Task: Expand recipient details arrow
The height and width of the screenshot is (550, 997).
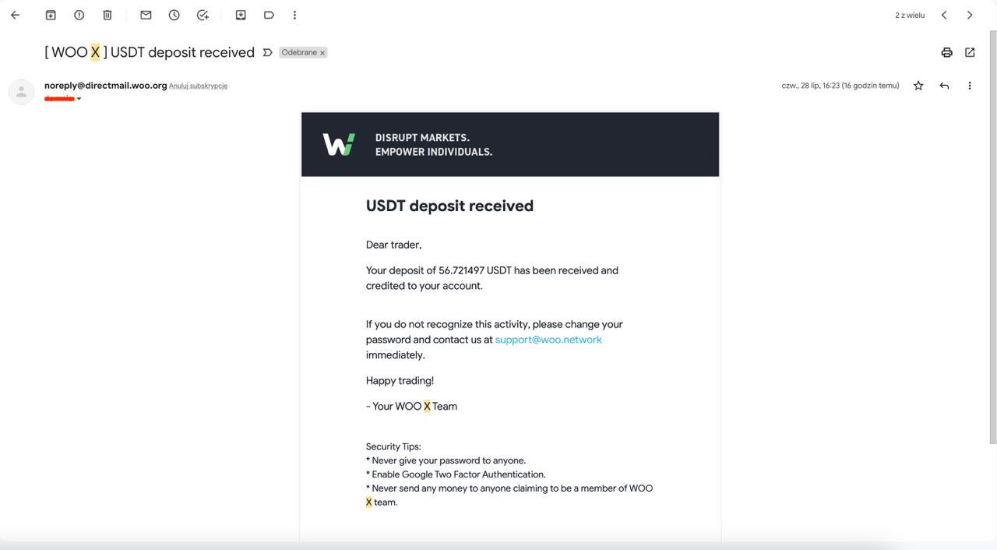Action: (79, 99)
